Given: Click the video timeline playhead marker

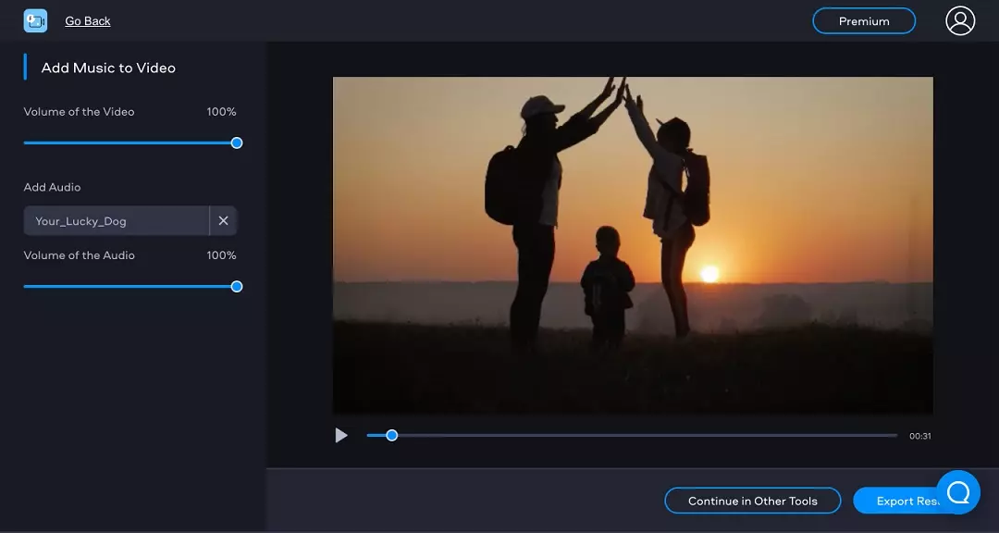Looking at the screenshot, I should pos(391,435).
